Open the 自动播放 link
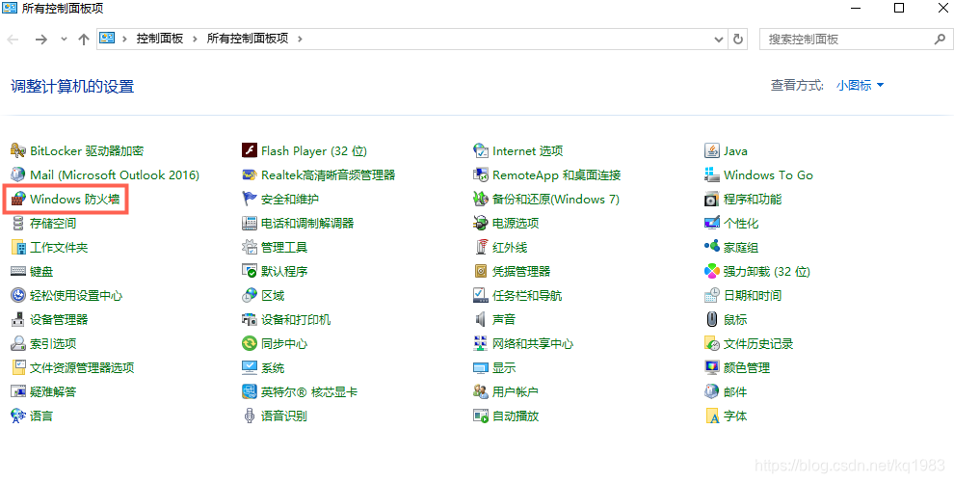Screen dimensions: 954x483 pyautogui.click(x=516, y=416)
